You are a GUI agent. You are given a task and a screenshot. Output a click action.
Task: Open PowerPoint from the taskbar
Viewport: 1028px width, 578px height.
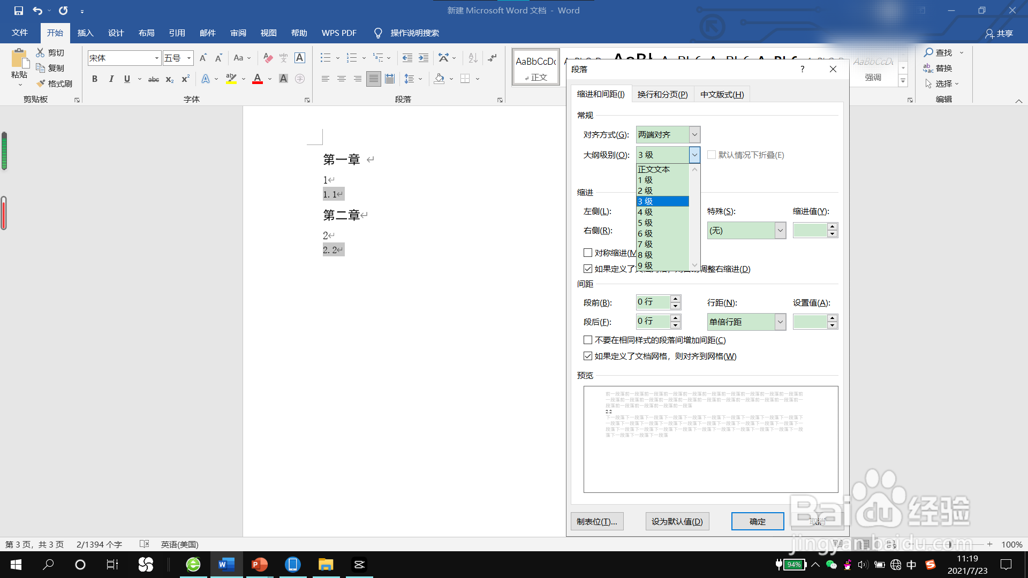(259, 565)
